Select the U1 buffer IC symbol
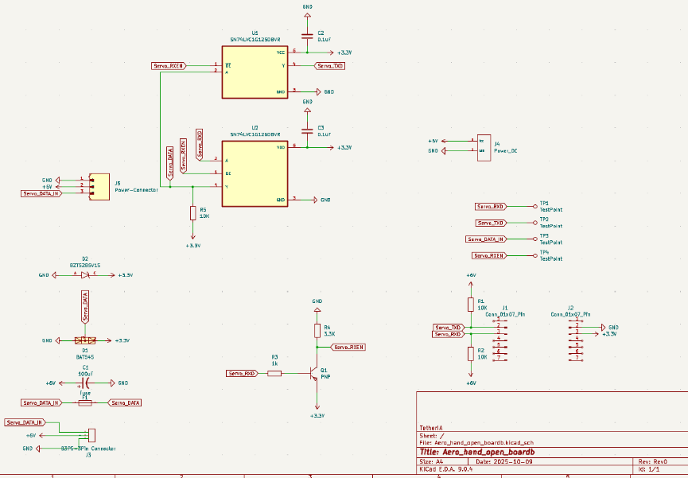 coord(255,72)
